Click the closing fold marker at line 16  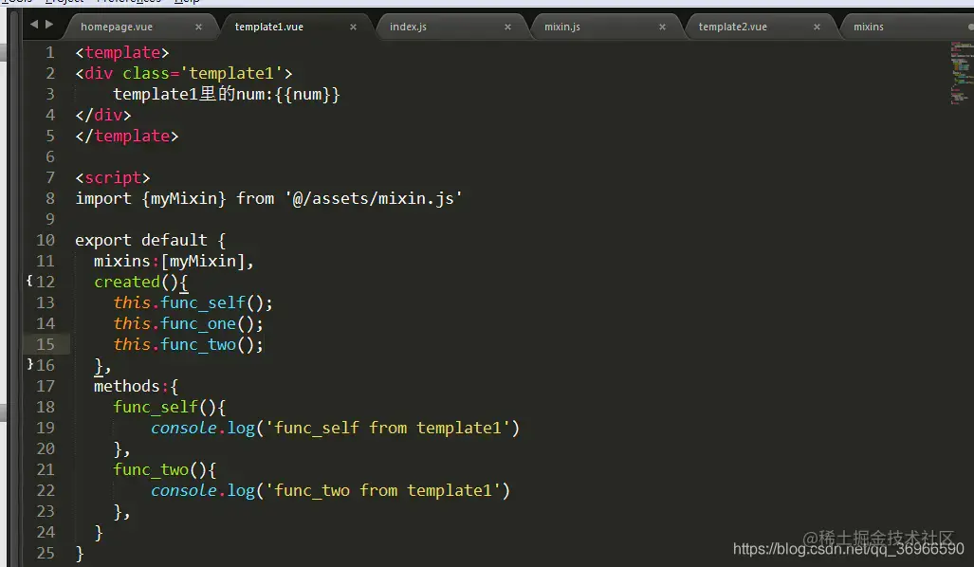coord(29,365)
